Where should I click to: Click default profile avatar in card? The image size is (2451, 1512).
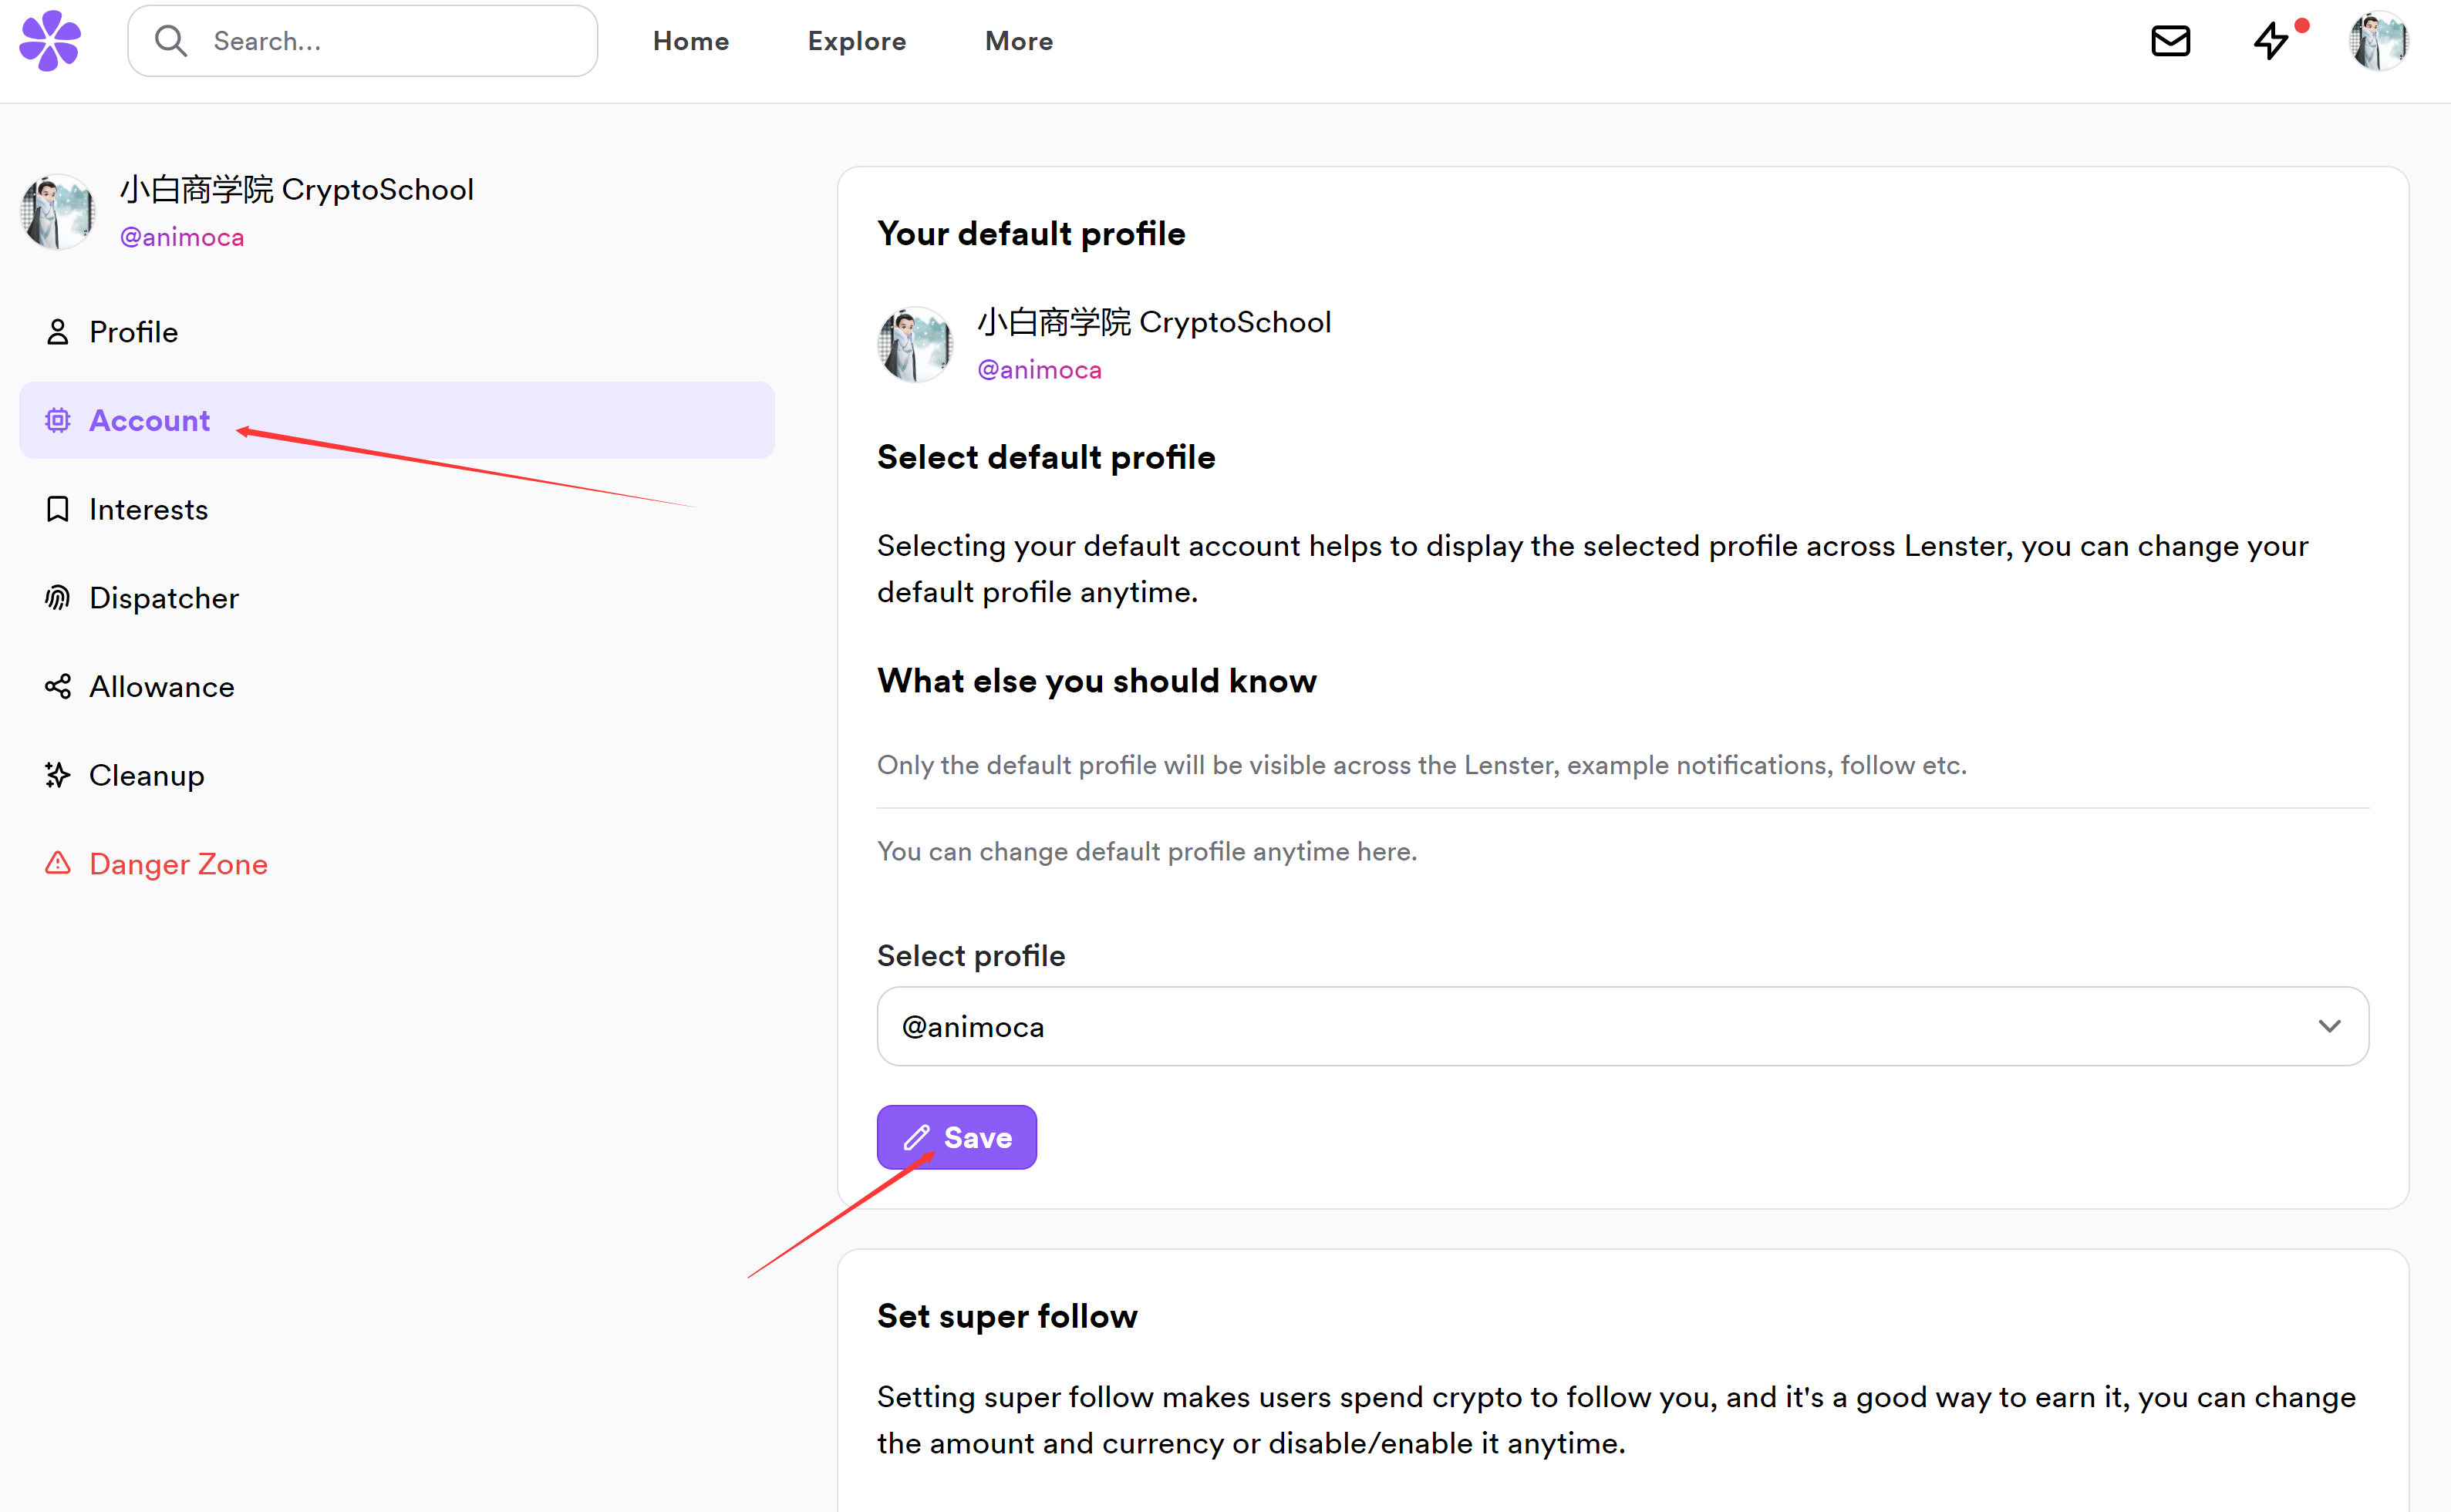coord(915,345)
